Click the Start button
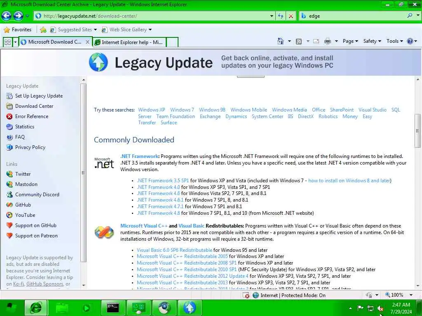Screen dimensions: 422x316 point(11,308)
